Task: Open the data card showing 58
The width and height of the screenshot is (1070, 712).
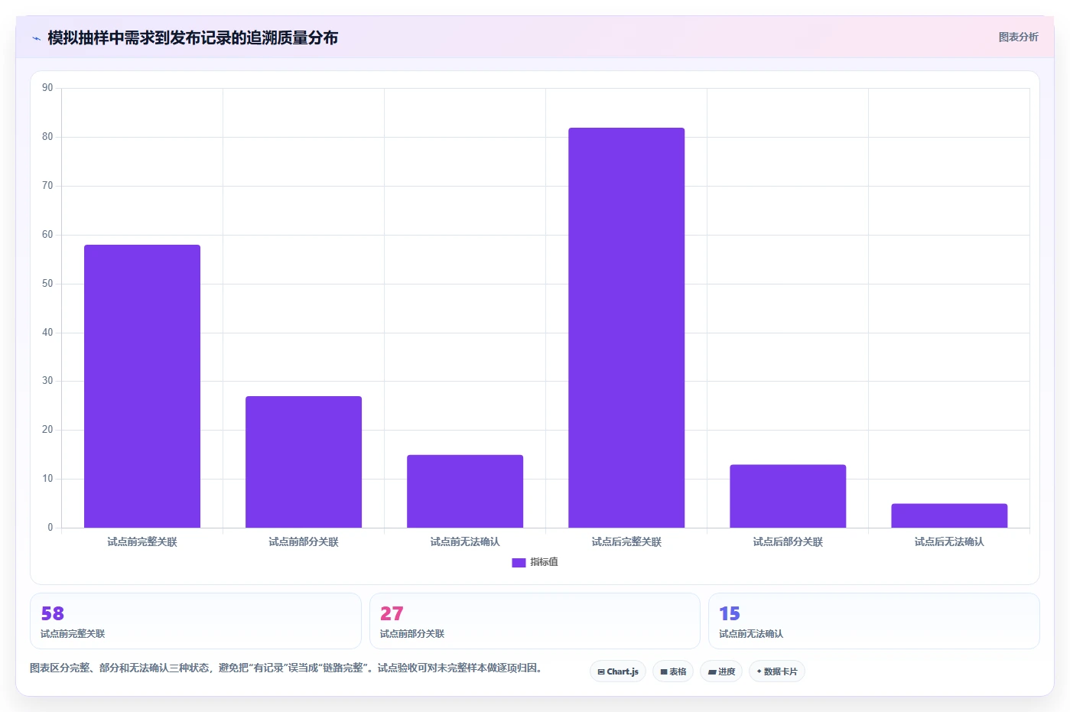Action: [196, 621]
